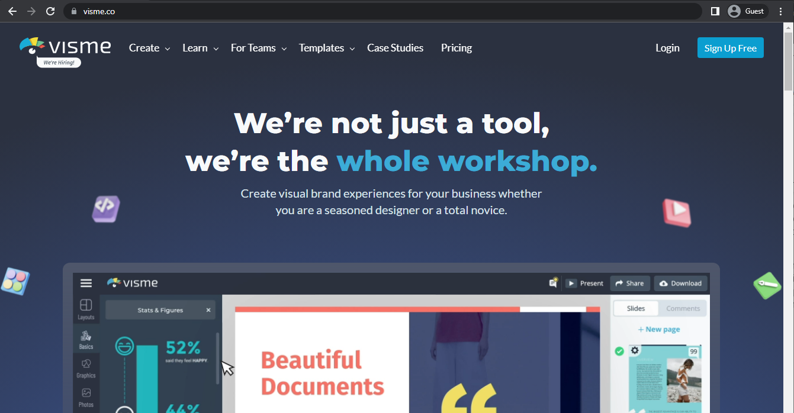Reload the page with the refresh icon
This screenshot has width=794, height=413.
click(x=50, y=11)
